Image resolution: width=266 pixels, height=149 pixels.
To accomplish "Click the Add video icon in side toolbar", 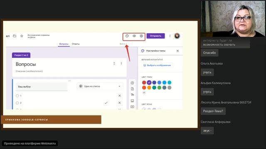I will click(132, 107).
